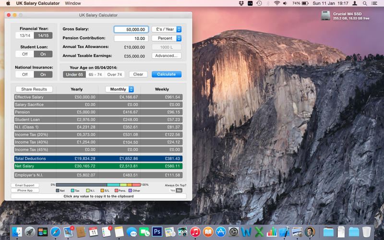Open the Window menu
384x240 pixels.
72,3
